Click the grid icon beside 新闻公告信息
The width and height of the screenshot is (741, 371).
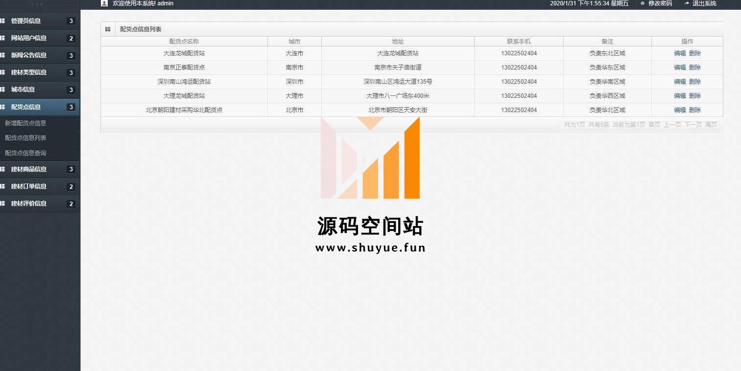click(2, 55)
